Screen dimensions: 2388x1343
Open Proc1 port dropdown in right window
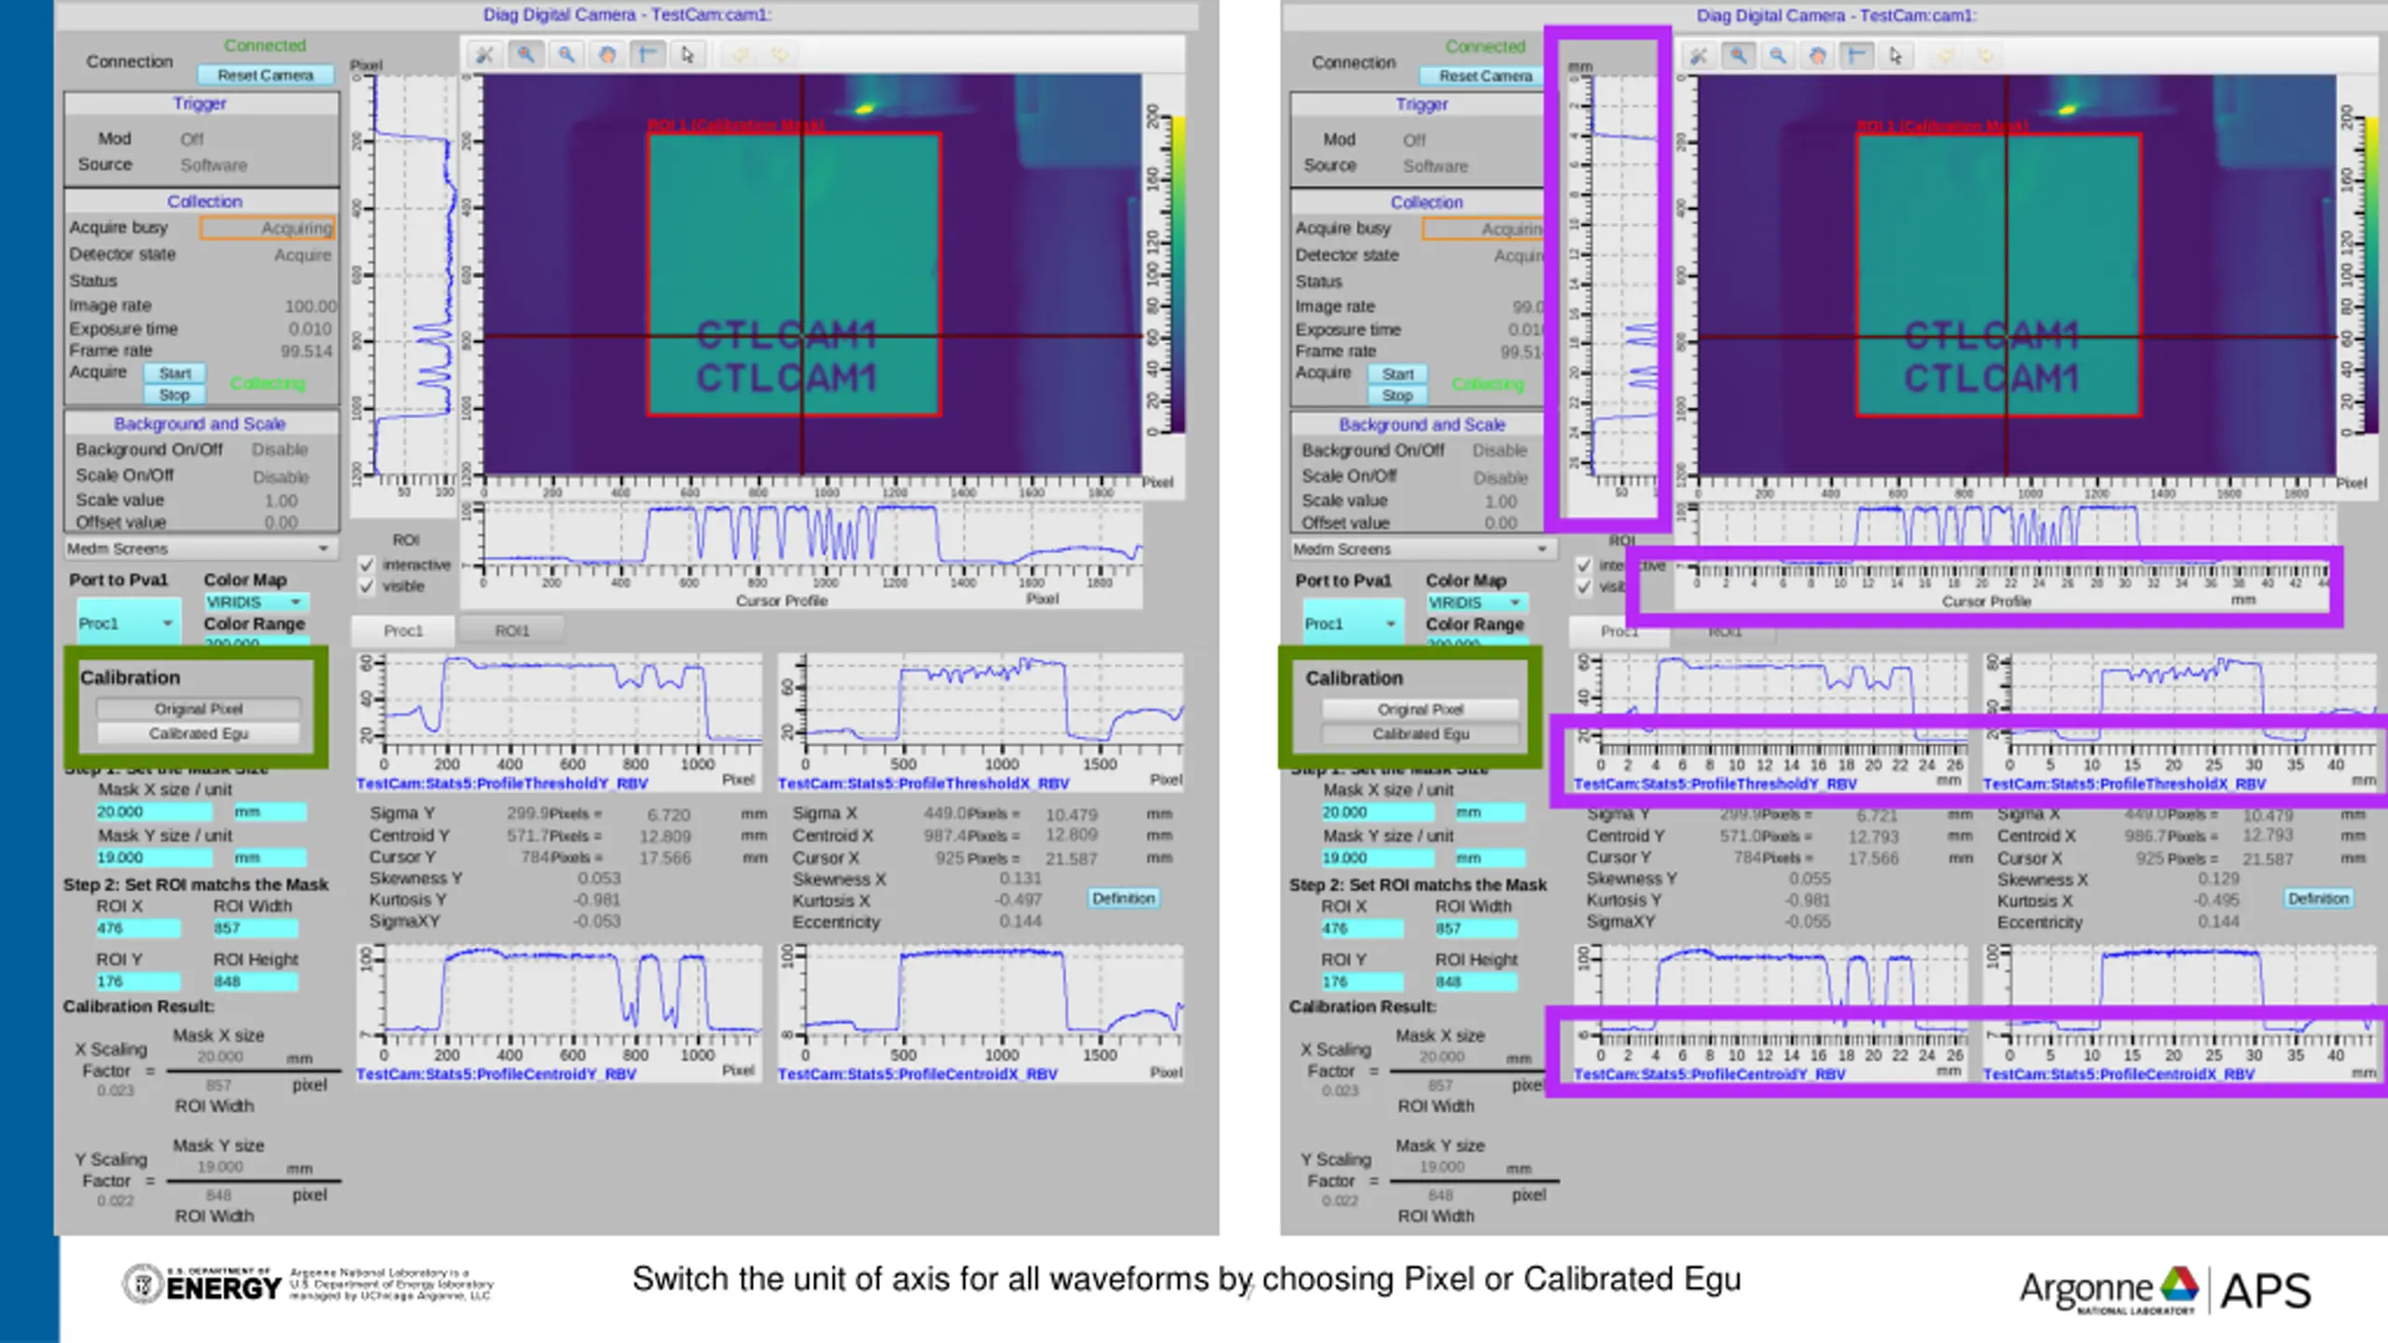(x=1353, y=624)
